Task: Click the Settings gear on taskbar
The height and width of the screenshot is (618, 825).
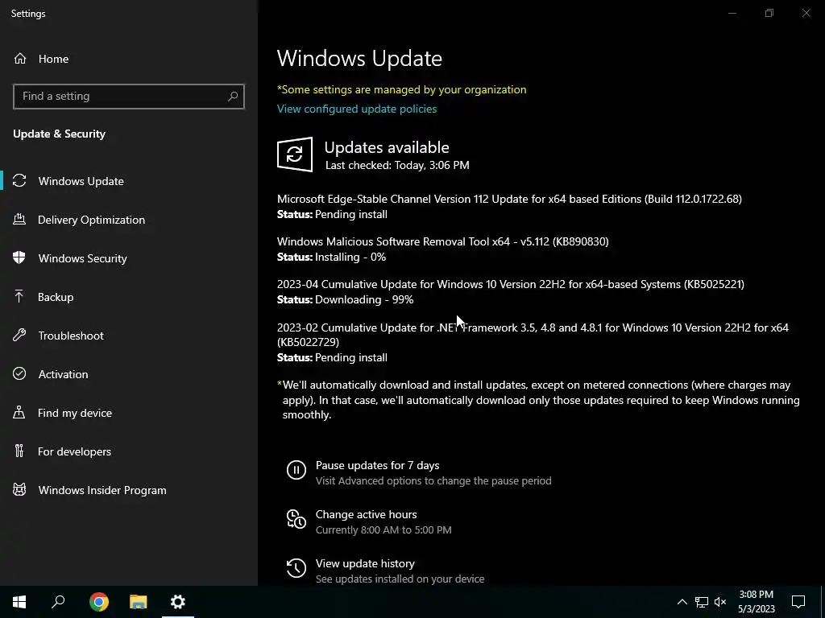Action: click(178, 602)
